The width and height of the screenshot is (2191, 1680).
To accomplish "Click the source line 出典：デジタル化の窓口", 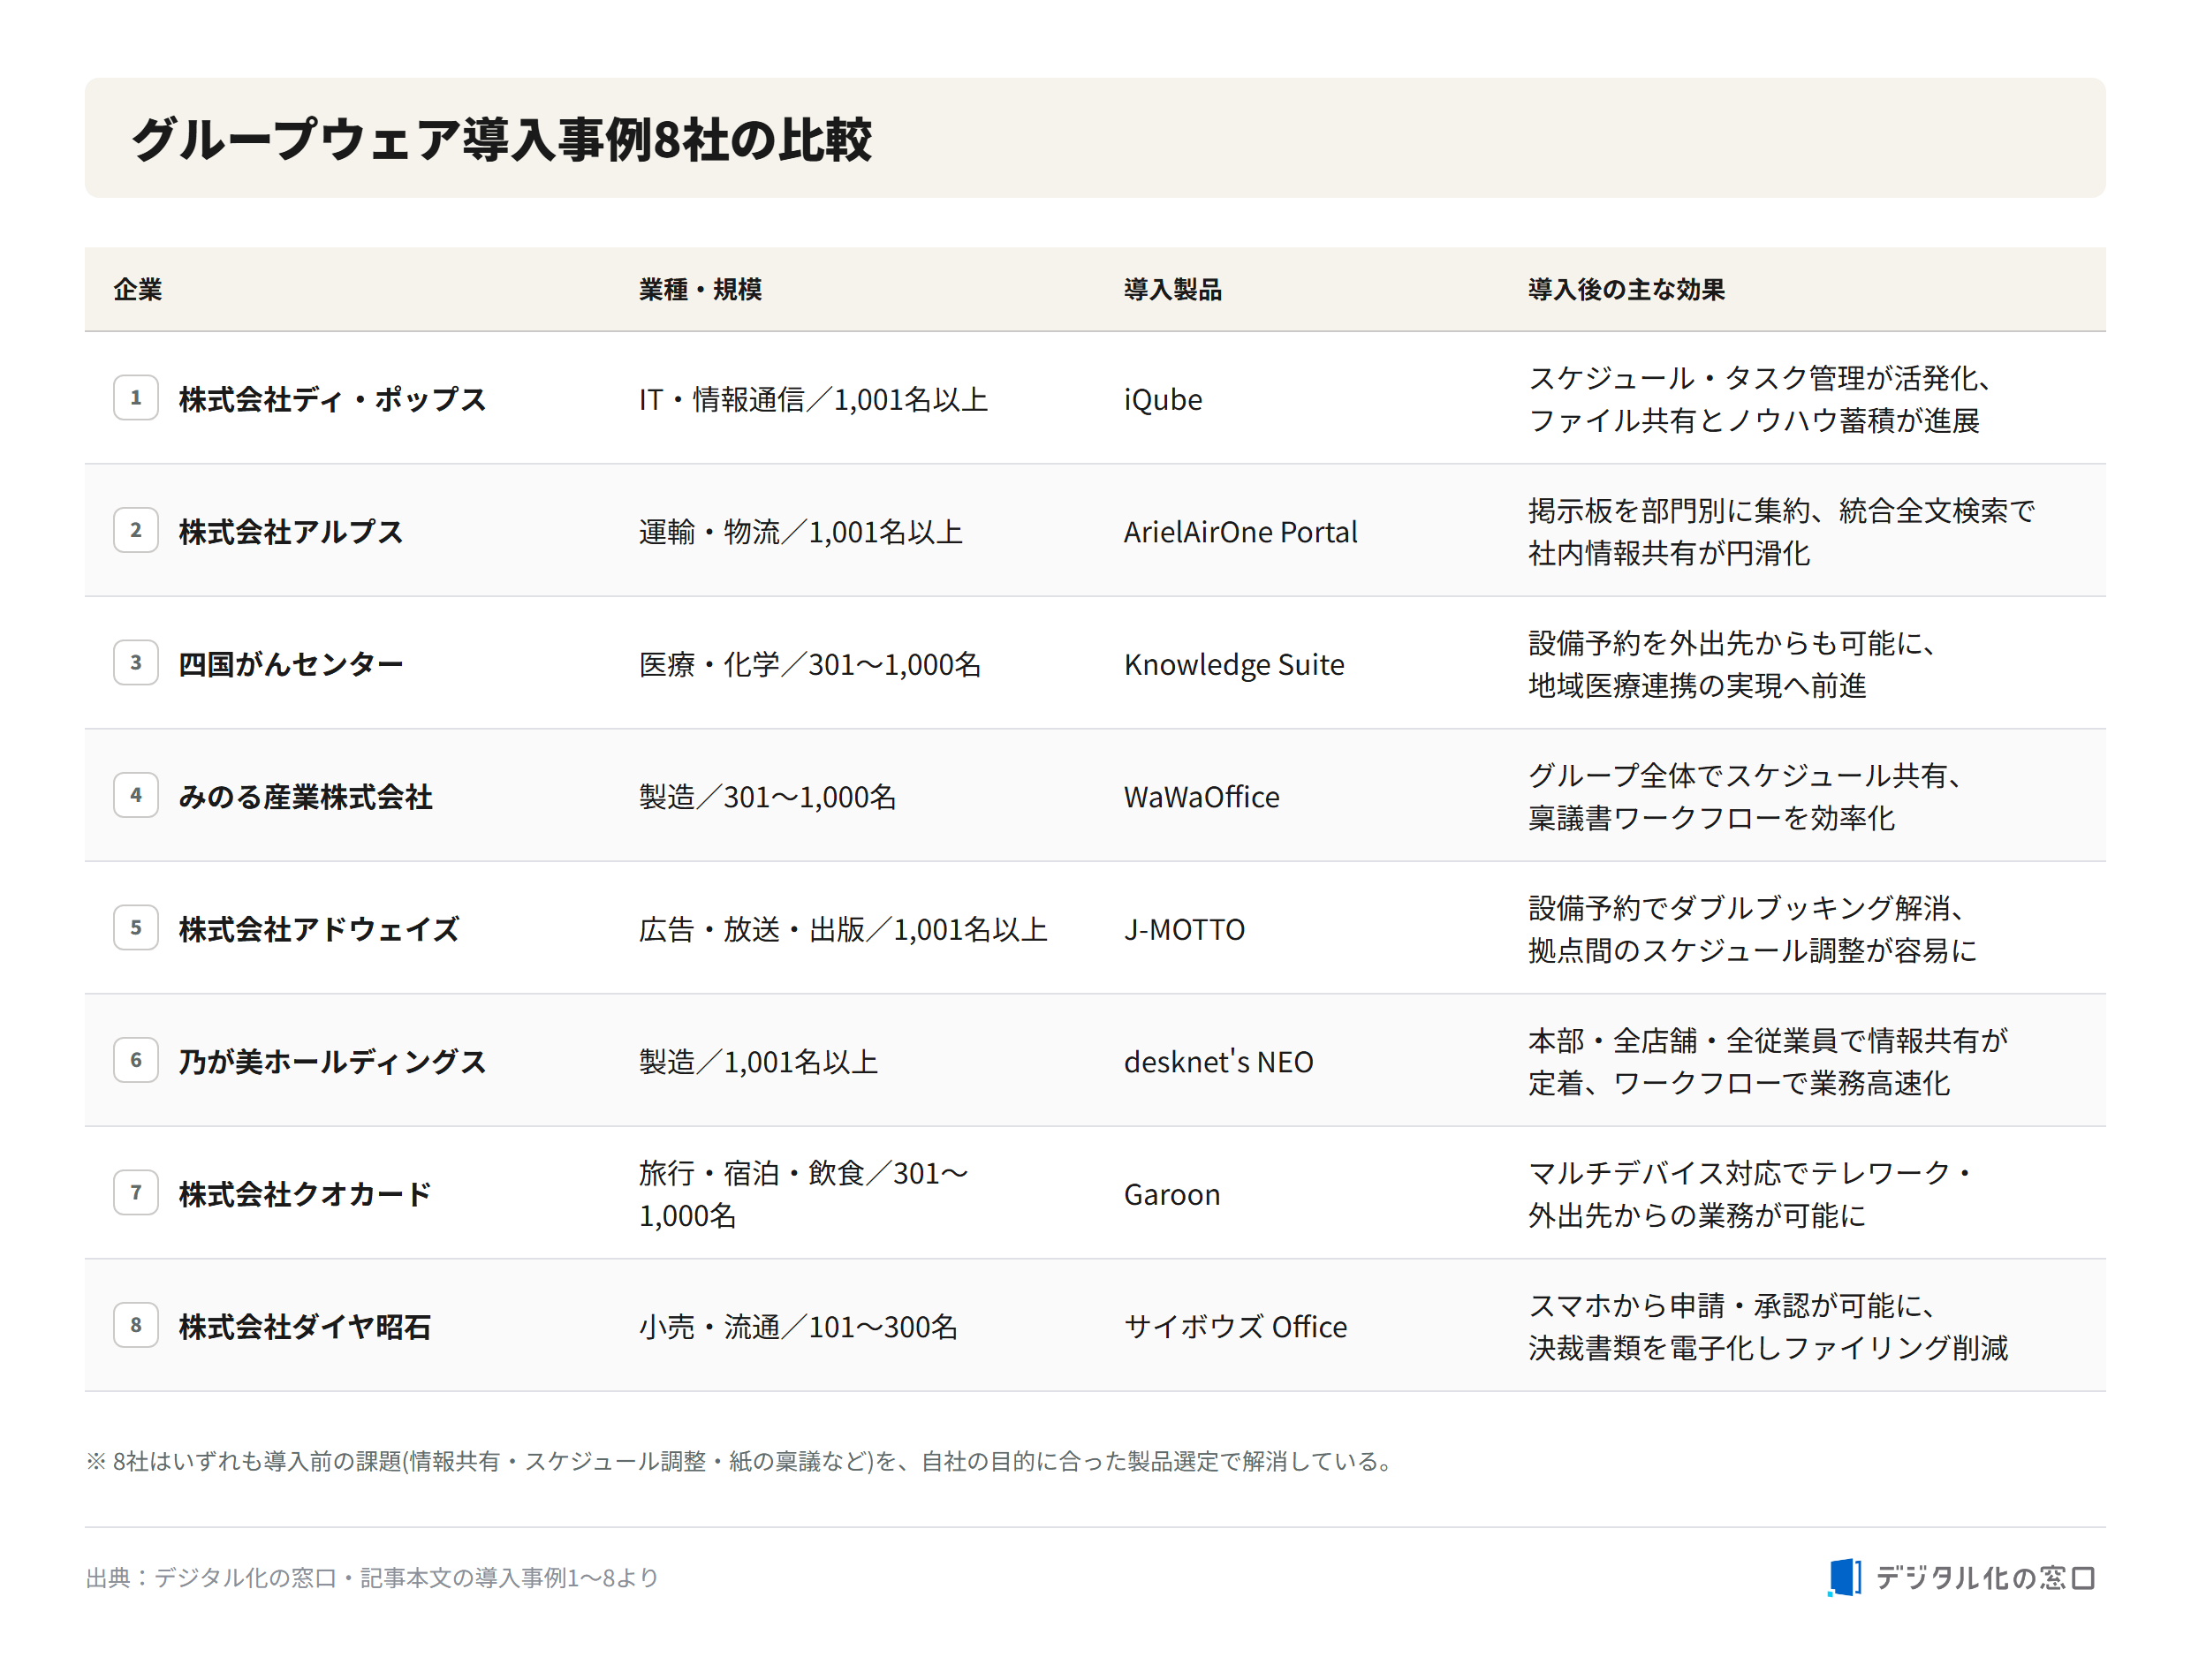I will (x=372, y=1577).
